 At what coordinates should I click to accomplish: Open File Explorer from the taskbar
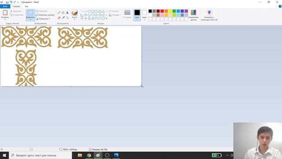coord(80,155)
